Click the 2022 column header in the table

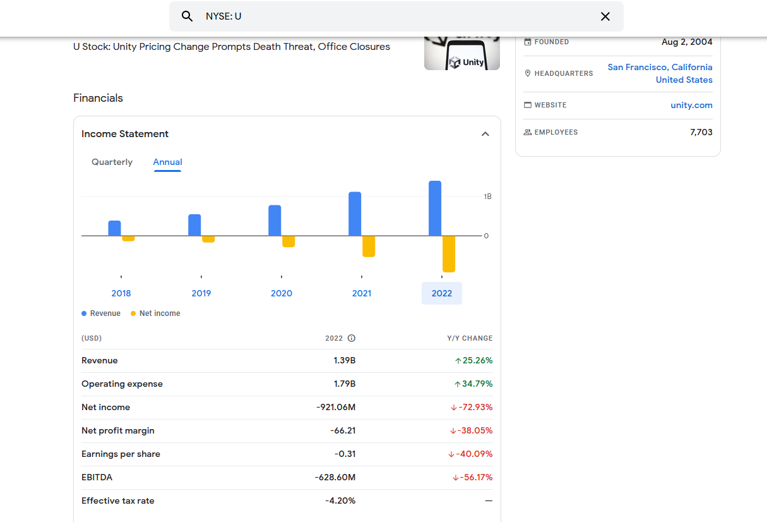334,339
